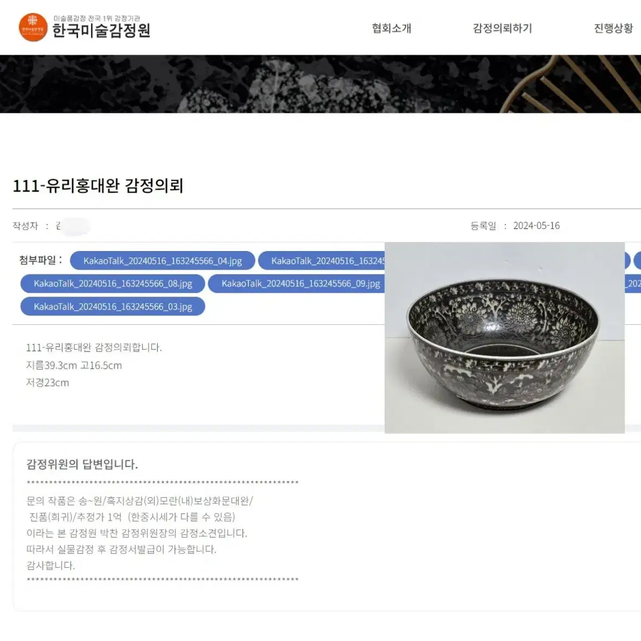This screenshot has width=641, height=641.
Task: Click the dark decorative header banner
Action: click(x=320, y=84)
